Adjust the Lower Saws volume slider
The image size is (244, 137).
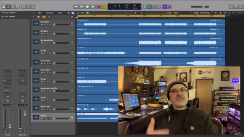[x=61, y=64]
